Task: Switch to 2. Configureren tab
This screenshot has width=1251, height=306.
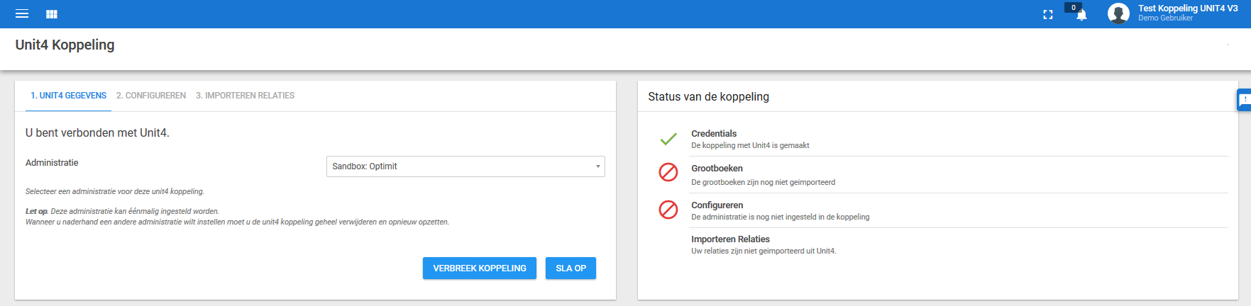Action: 151,96
